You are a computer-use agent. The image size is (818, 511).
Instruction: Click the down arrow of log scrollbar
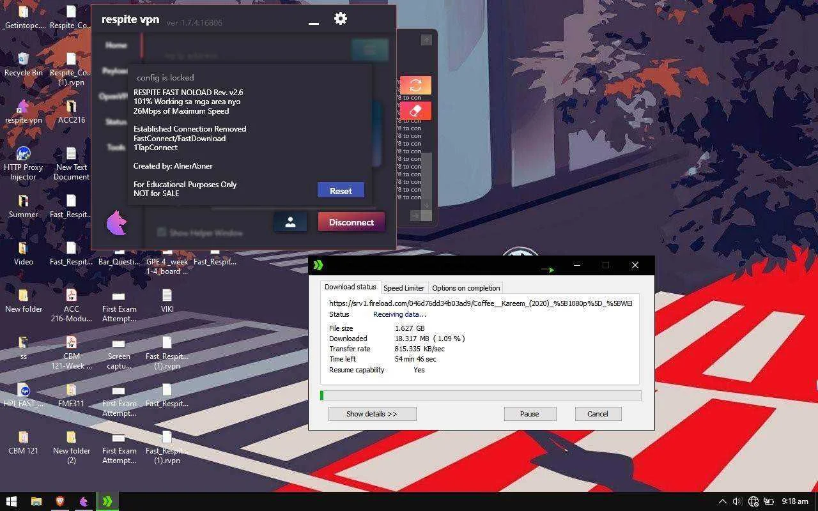coord(426,205)
